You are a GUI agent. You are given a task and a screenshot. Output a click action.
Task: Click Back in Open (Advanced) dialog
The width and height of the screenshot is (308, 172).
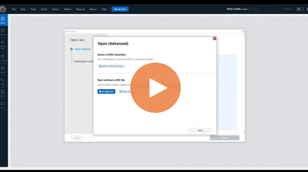(200, 130)
